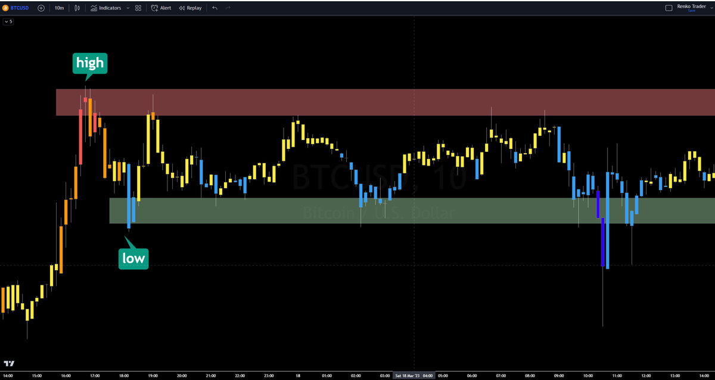Open the Indicators panel

pyautogui.click(x=109, y=8)
